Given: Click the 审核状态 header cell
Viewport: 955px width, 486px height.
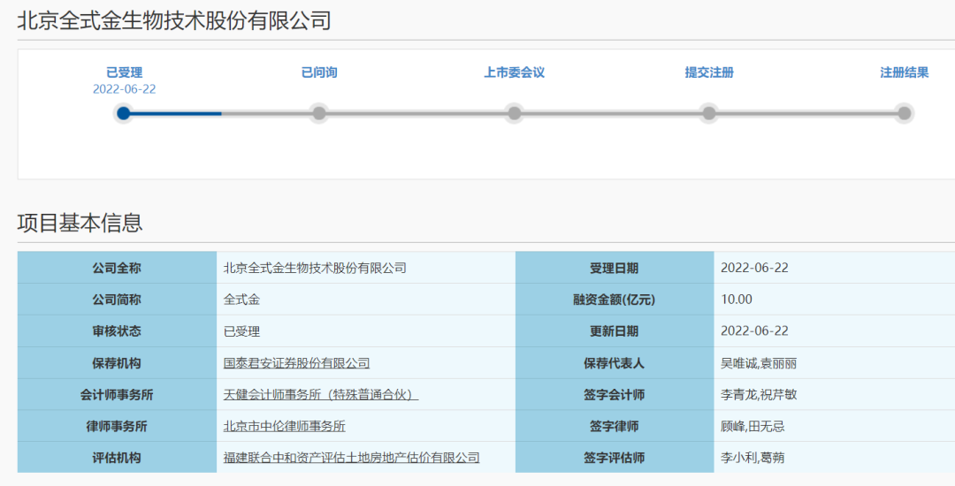Looking at the screenshot, I should point(117,330).
